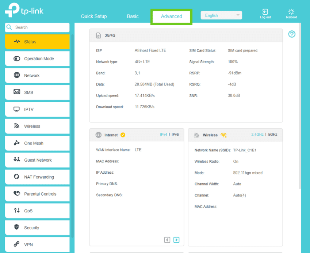This screenshot has height=253, width=310.
Task: Open the English language dropdown
Action: point(221,15)
